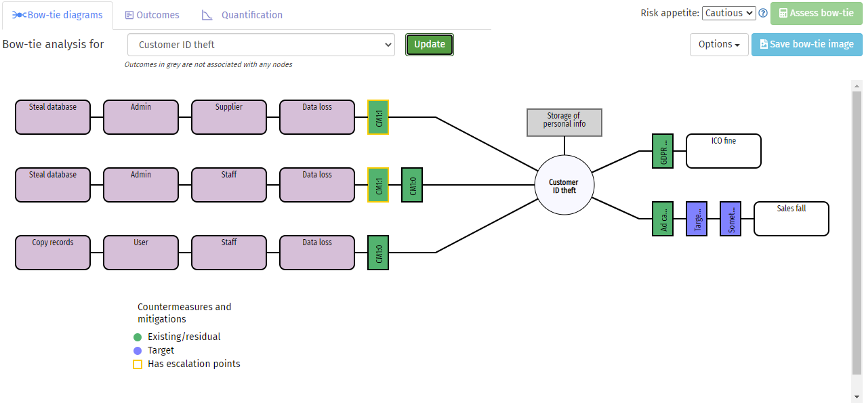Click the green Update button
Viewport: 864px width, 403px height.
click(430, 45)
